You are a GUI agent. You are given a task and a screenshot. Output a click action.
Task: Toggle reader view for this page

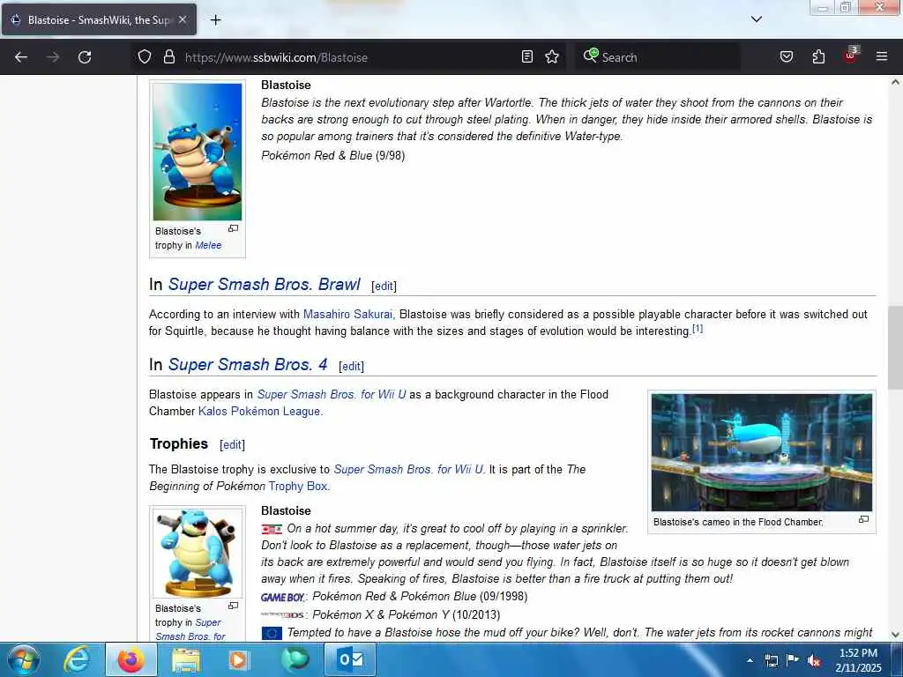(527, 56)
